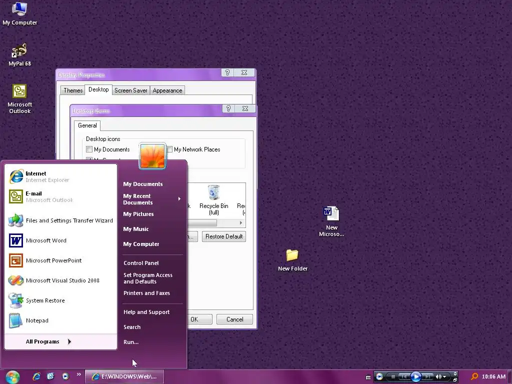Switch to the Themes tab
Image resolution: width=512 pixels, height=384 pixels.
73,90
